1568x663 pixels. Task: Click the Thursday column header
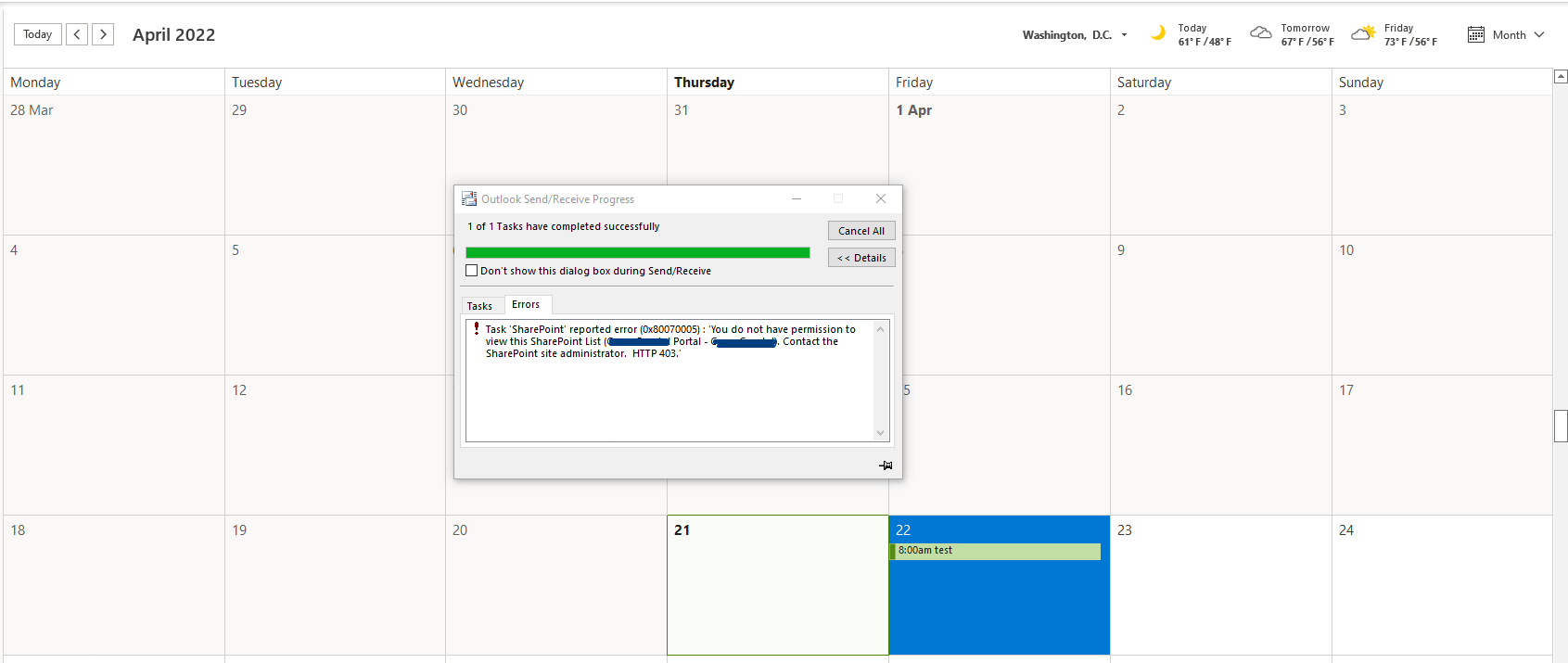tap(777, 82)
